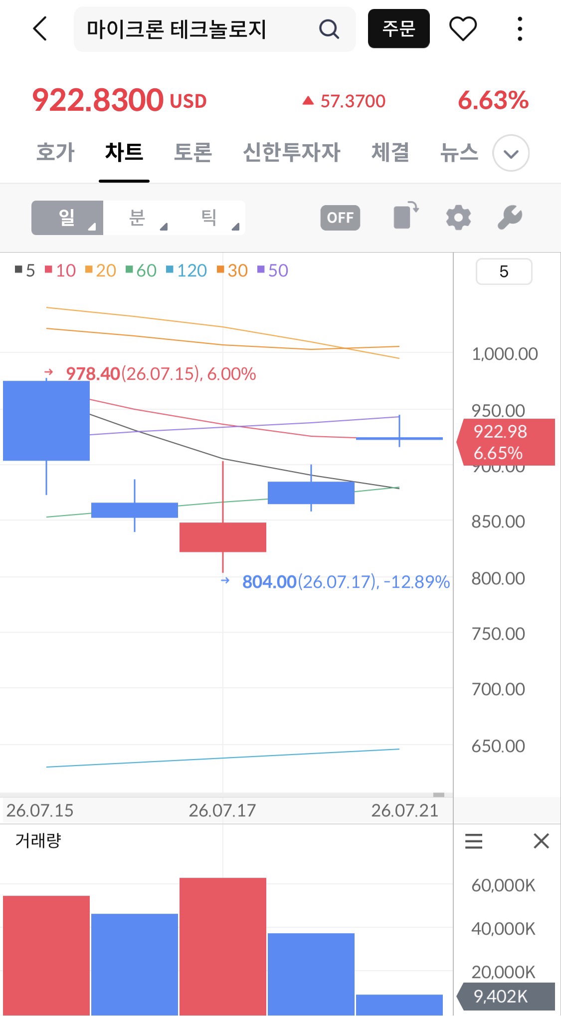The width and height of the screenshot is (561, 1016).
Task: Open the wrench tools icon
Action: [x=510, y=218]
